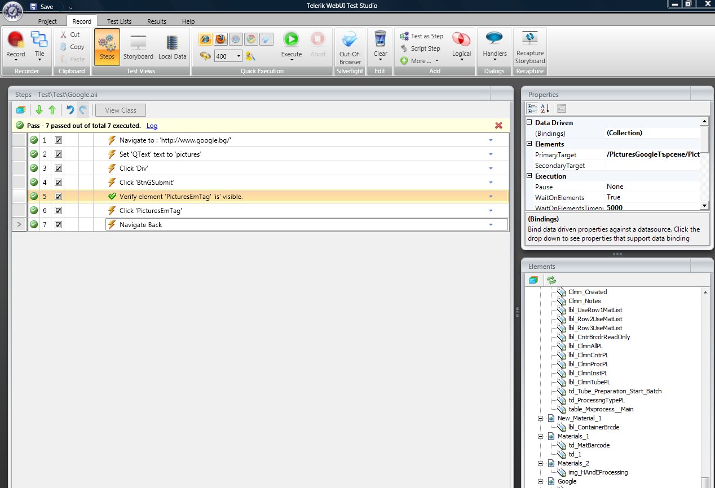Uncheck step 4 enabled checkbox
Screen dimensions: 715x488
(x=58, y=182)
